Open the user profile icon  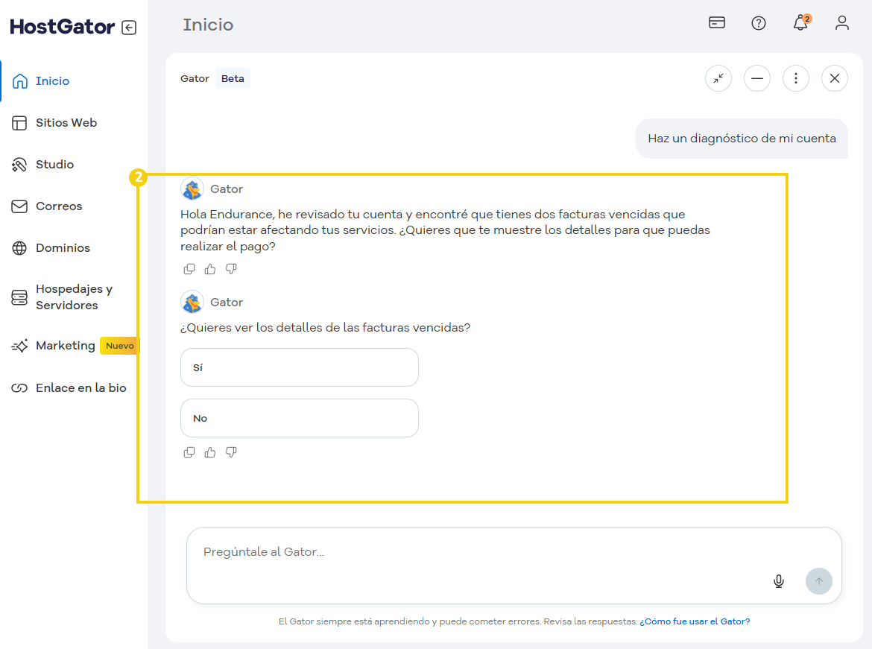pyautogui.click(x=842, y=23)
